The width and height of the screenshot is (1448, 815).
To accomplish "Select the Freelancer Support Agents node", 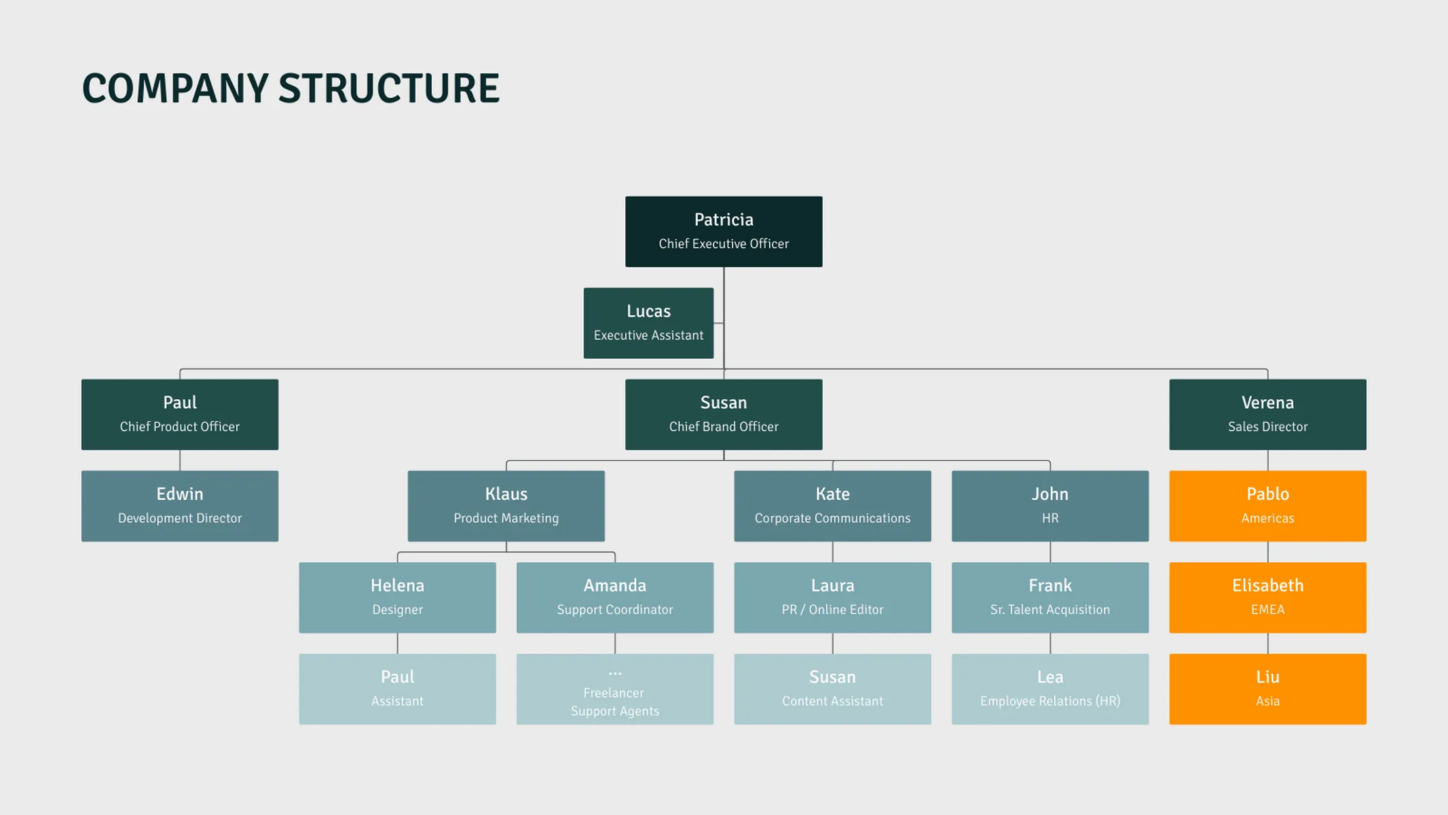I will pos(614,689).
